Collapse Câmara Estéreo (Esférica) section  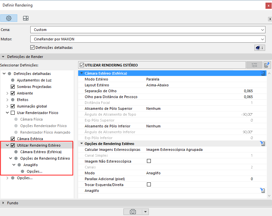81,73
